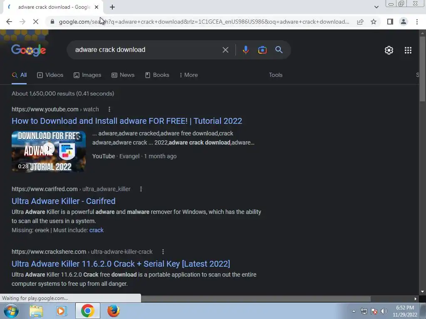The height and width of the screenshot is (319, 426).
Task: Open Chrome three-dot menu
Action: pyautogui.click(x=417, y=22)
